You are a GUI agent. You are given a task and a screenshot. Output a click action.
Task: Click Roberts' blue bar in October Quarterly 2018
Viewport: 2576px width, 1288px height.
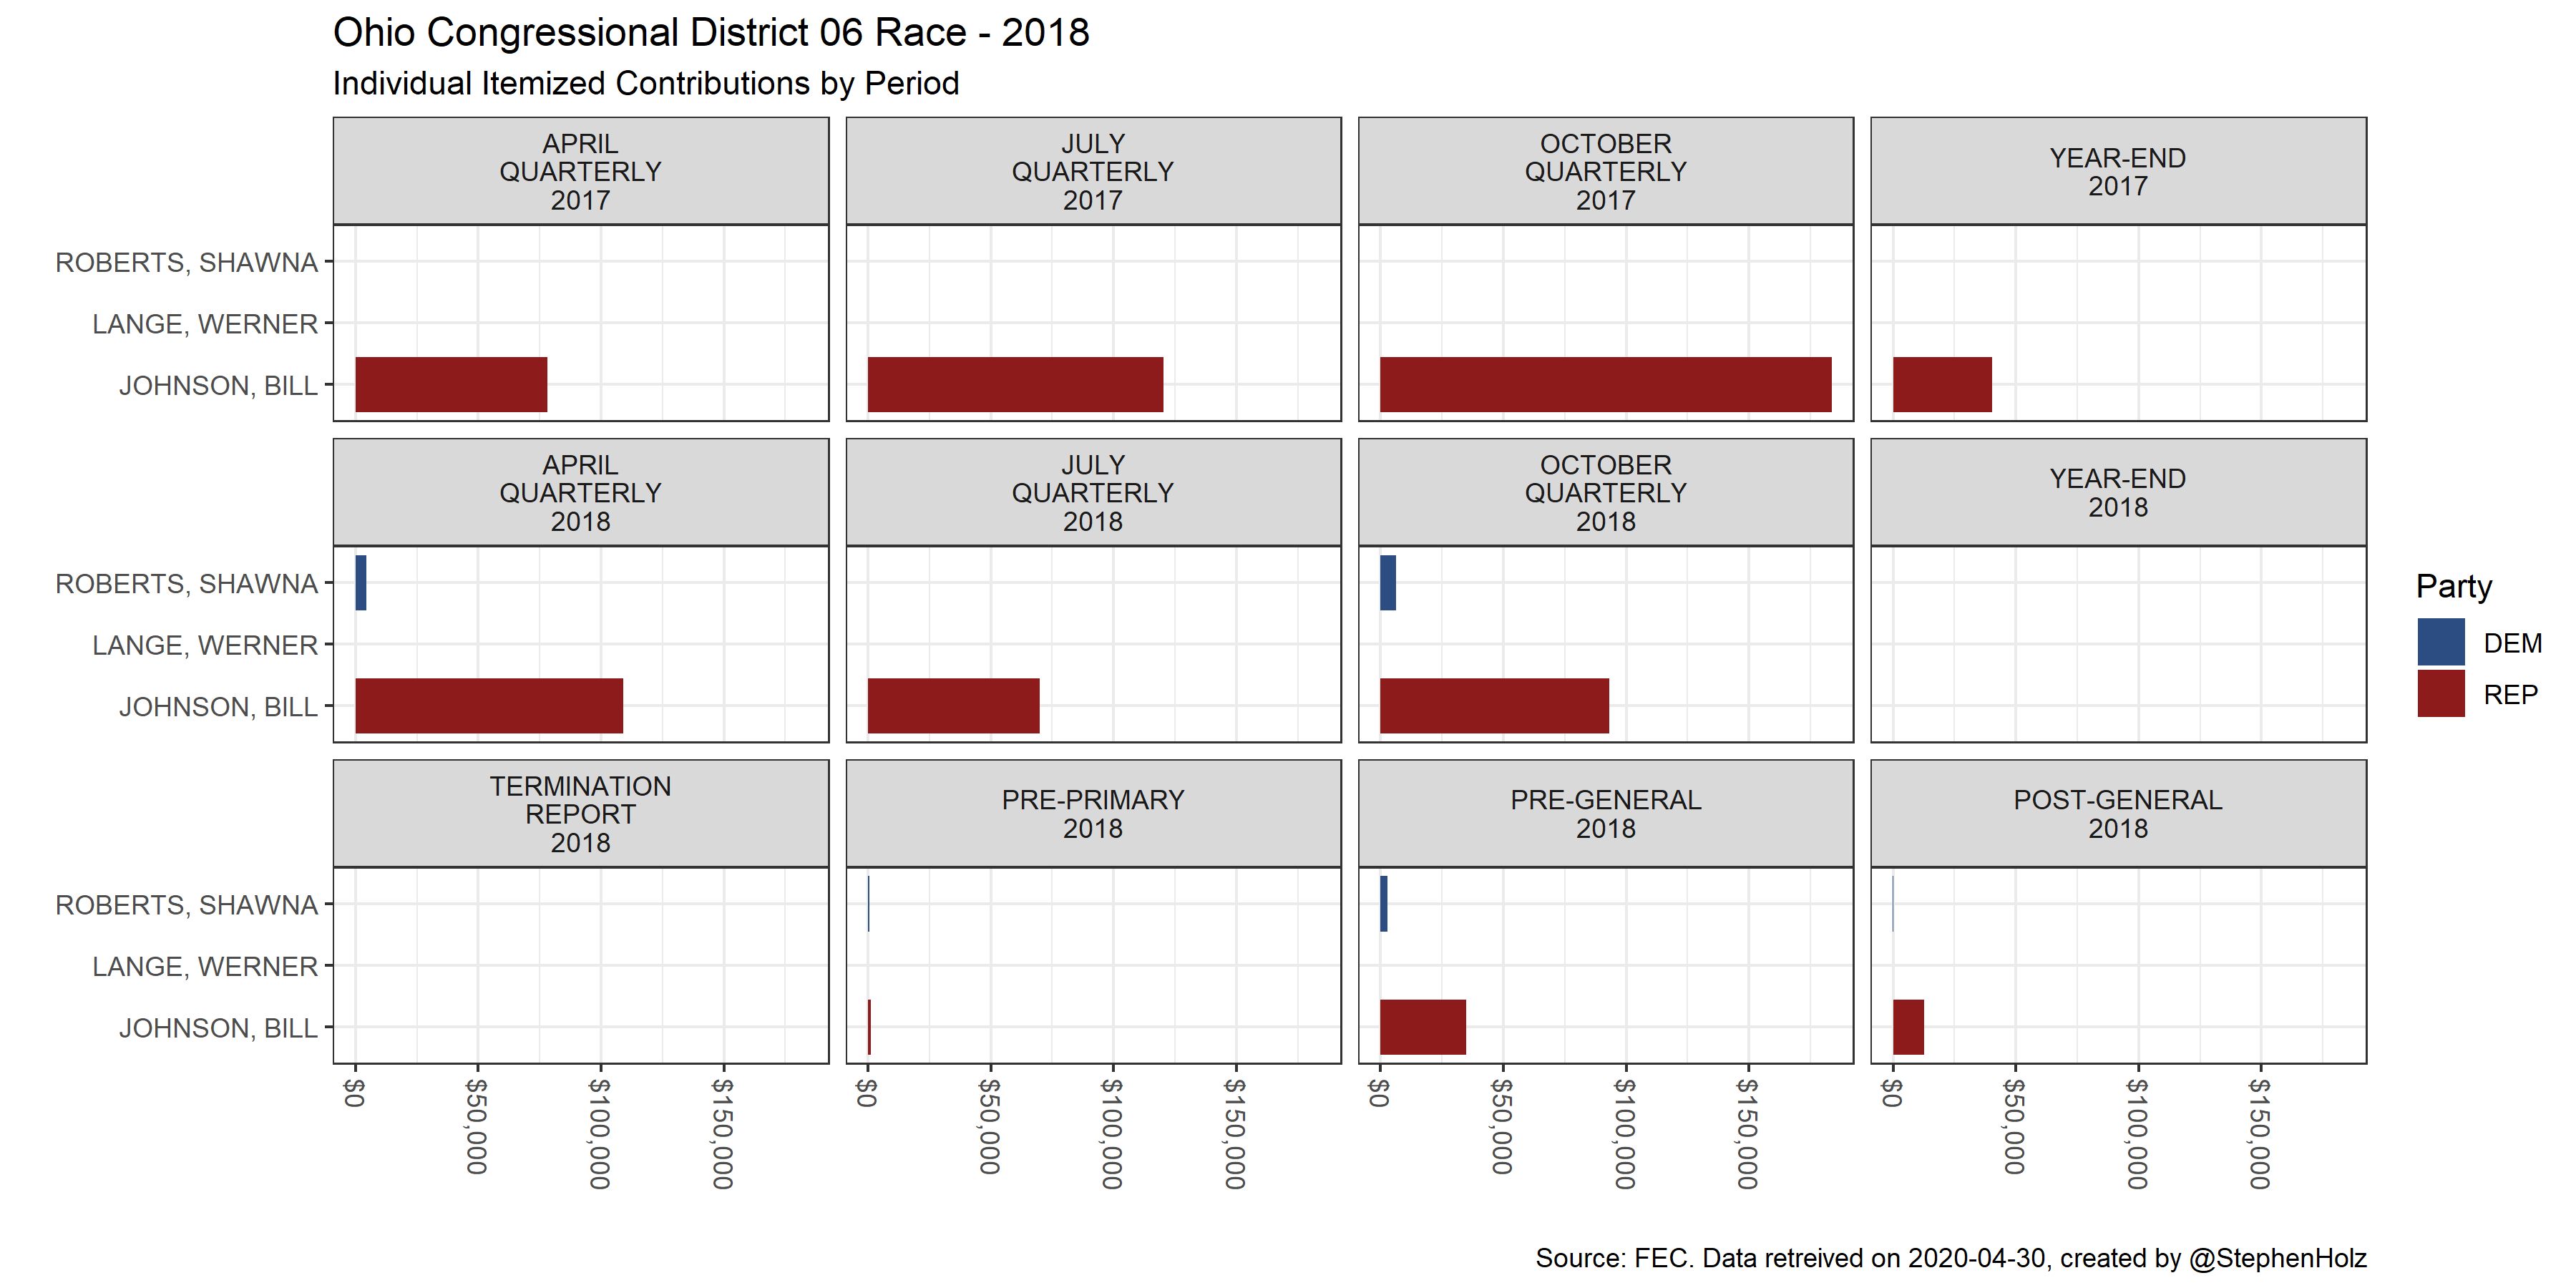1388,583
